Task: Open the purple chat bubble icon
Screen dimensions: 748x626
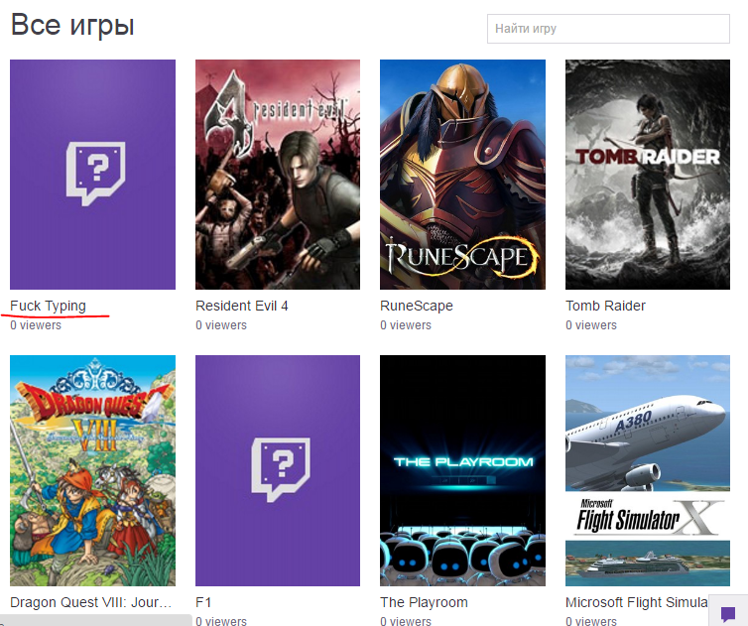Action: coord(728,613)
